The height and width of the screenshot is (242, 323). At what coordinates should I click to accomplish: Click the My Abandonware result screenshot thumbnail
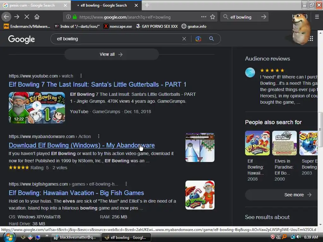tap(200, 147)
